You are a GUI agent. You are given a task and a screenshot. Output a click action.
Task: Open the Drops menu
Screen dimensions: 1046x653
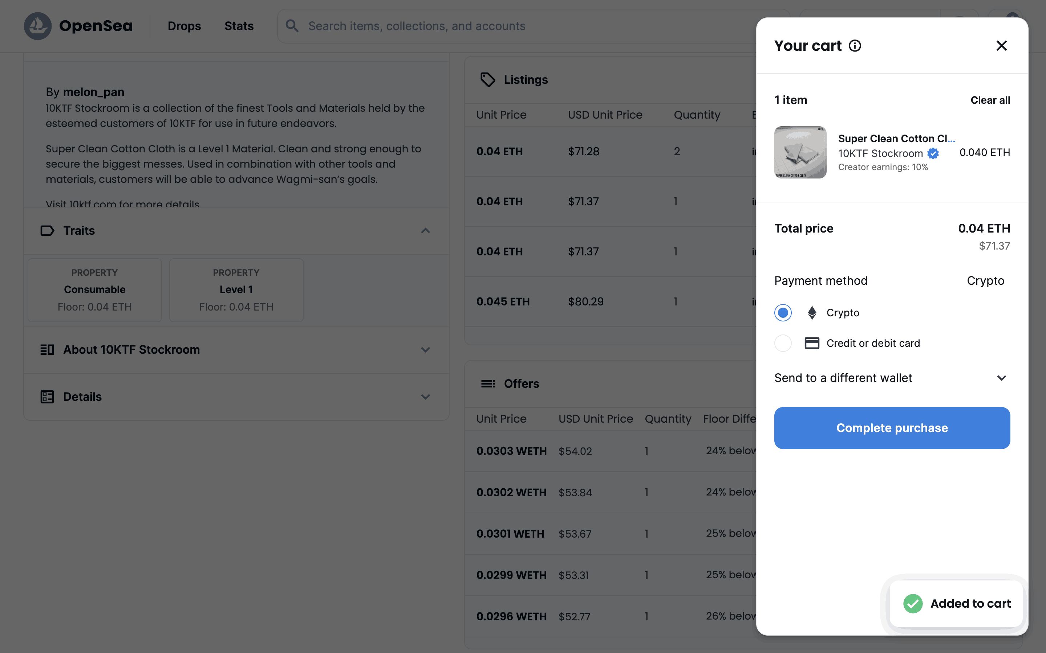184,26
